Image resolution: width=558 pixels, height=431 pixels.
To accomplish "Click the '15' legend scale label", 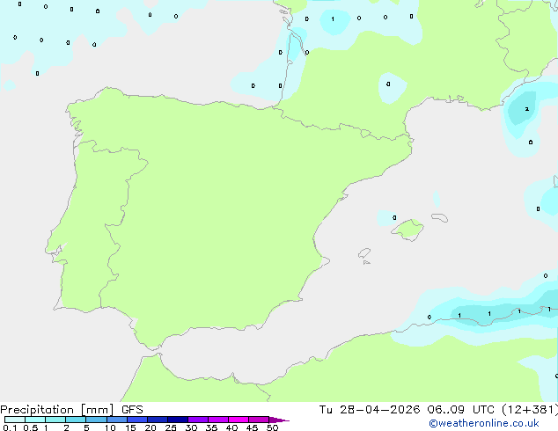I will pos(130,427).
